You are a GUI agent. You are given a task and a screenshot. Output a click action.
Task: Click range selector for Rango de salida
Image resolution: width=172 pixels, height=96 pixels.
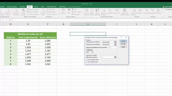[115, 57]
